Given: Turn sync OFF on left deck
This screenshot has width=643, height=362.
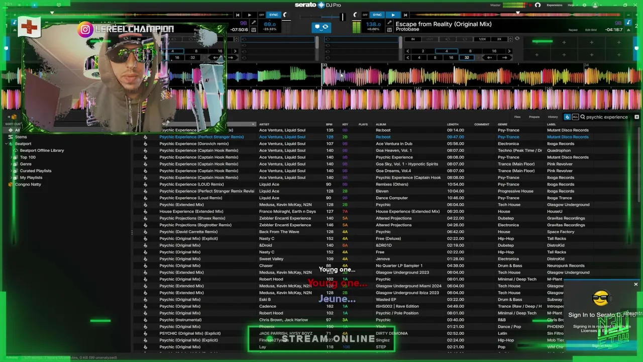Looking at the screenshot, I should (x=261, y=15).
